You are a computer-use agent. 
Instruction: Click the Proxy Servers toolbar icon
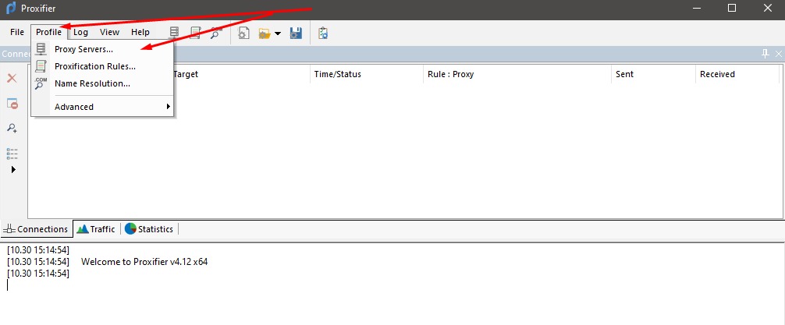(x=175, y=33)
